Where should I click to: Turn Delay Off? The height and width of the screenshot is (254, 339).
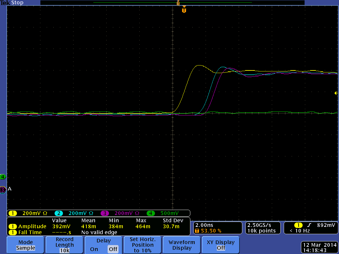113,249
